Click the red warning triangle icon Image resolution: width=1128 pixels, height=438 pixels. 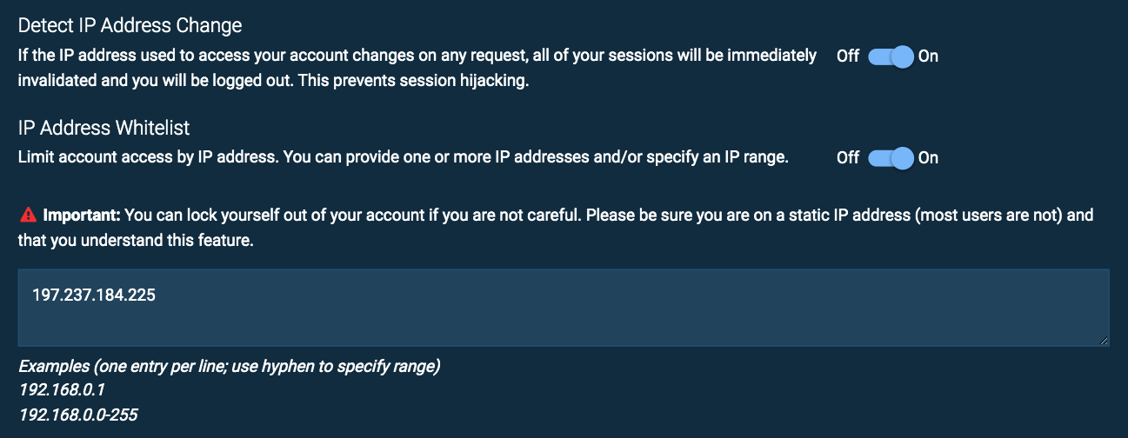[27, 214]
